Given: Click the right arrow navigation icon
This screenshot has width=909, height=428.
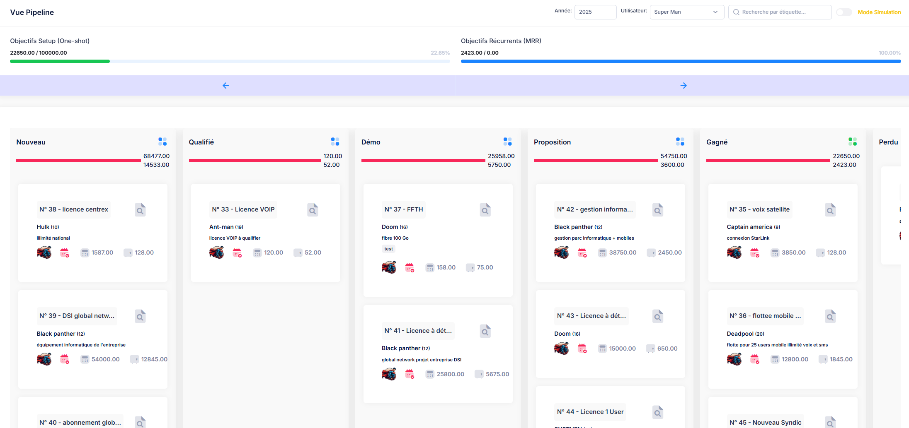Looking at the screenshot, I should (684, 86).
